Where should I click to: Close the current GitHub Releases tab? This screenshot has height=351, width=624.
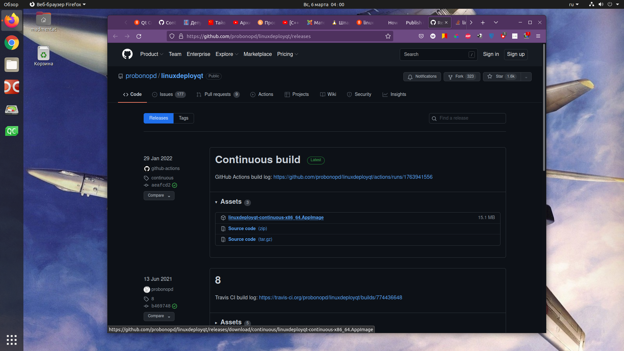click(x=446, y=22)
